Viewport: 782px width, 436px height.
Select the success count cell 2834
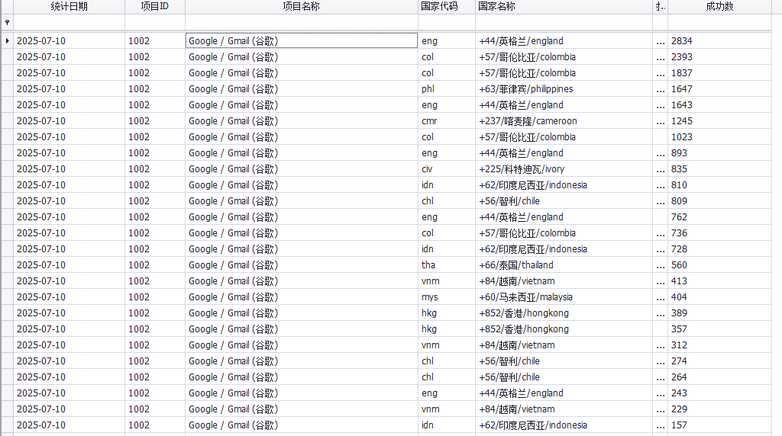[x=719, y=41]
